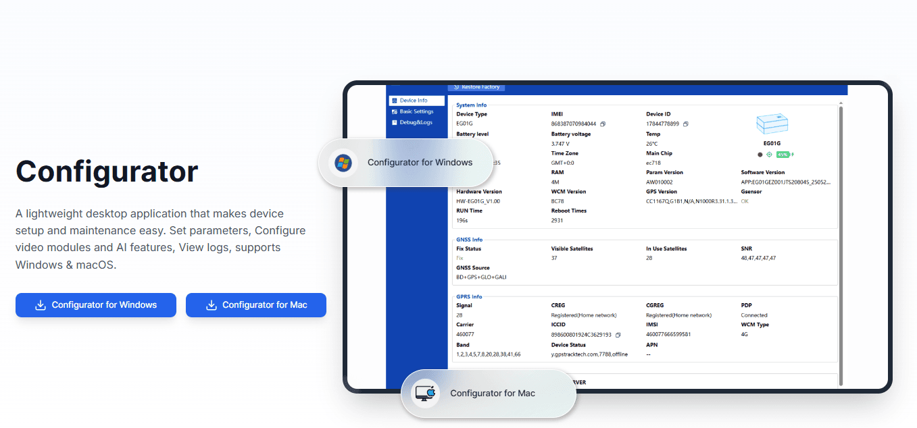Copy the IMEI number using copy icon

click(x=603, y=124)
